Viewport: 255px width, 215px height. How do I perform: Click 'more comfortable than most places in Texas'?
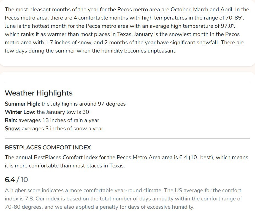(70, 166)
